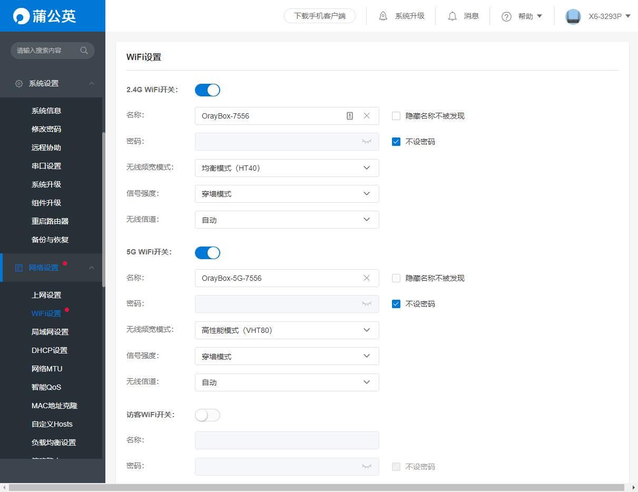Enable the guest WiFi switch
Screen dimensions: 638x492
(208, 415)
